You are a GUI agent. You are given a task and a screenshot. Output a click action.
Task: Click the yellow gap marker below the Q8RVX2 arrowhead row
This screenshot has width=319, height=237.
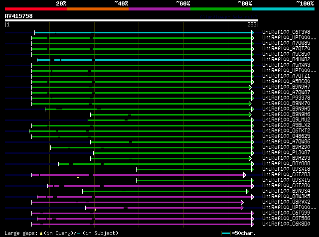[x=95, y=210]
